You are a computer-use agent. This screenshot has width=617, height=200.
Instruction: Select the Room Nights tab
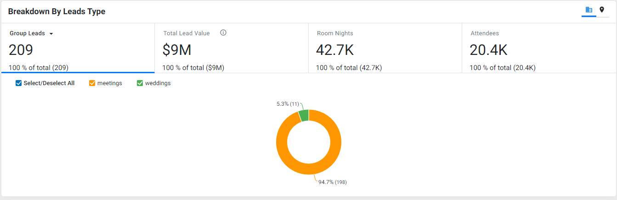tap(385, 48)
